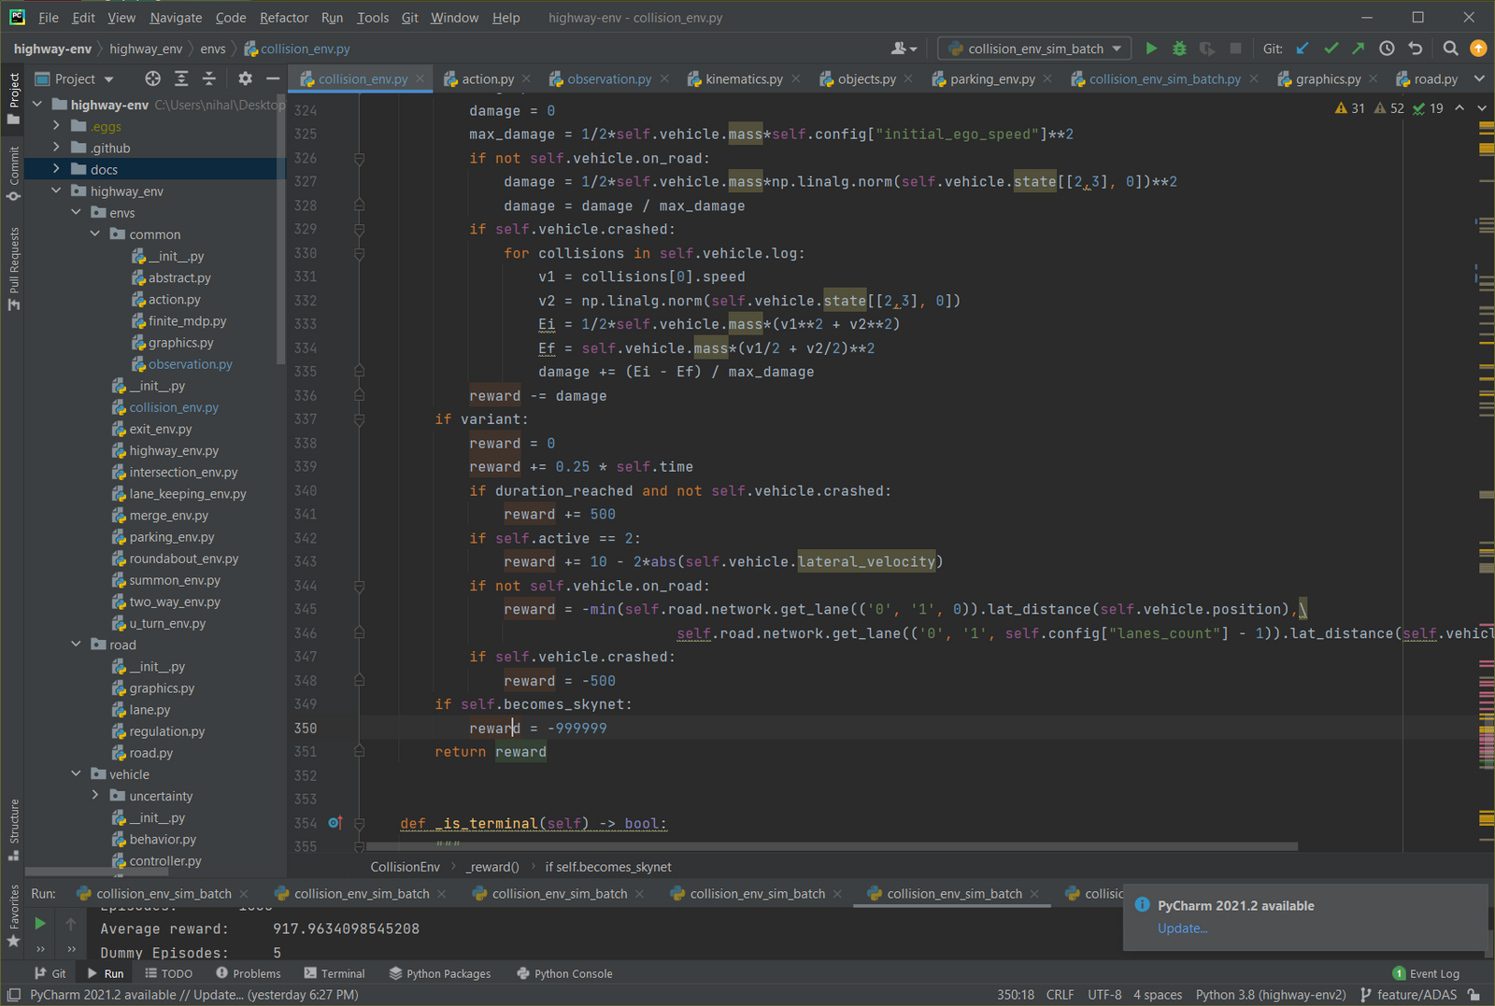Click Git update project arrow icon
The width and height of the screenshot is (1495, 1006).
[x=1303, y=49]
